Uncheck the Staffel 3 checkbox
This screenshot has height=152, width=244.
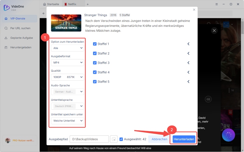[95, 63]
